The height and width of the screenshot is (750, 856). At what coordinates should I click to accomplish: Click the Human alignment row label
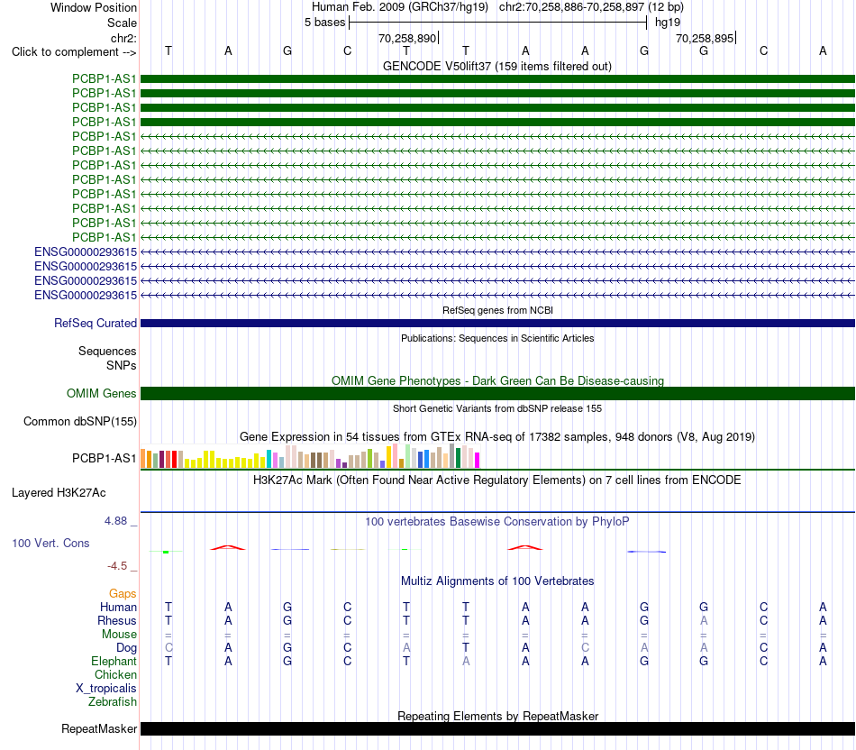pyautogui.click(x=118, y=608)
